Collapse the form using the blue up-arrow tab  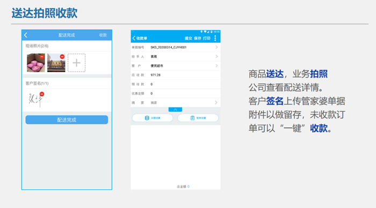(x=175, y=110)
